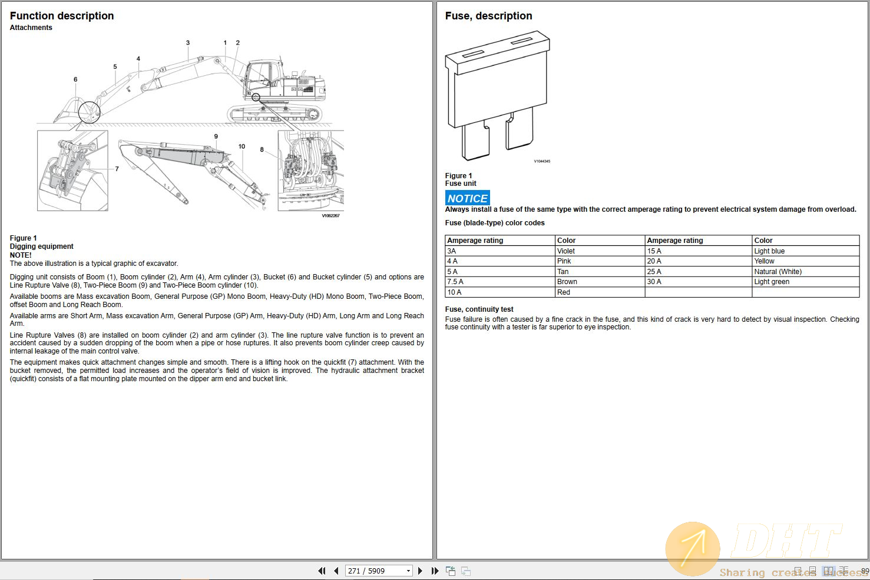Click the '15 A' amperage cell
The width and height of the screenshot is (870, 580).
pyautogui.click(x=698, y=251)
